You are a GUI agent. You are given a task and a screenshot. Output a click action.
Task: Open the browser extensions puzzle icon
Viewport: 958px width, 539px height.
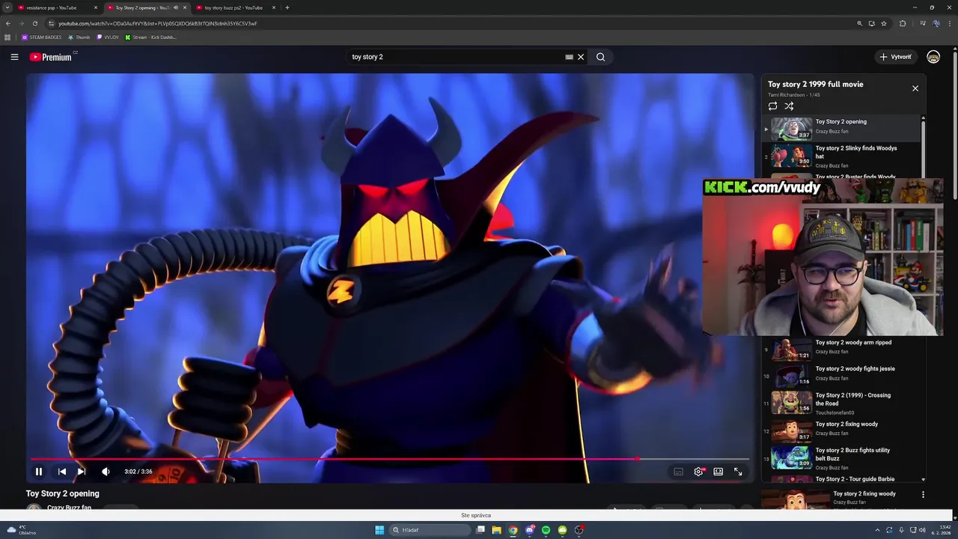(903, 23)
